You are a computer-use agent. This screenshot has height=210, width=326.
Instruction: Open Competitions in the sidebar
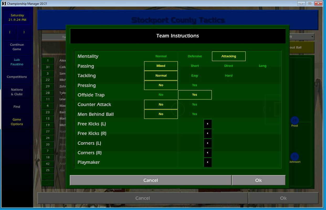[x=17, y=77]
